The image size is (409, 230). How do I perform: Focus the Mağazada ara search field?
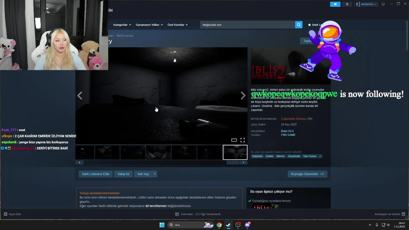[248, 25]
